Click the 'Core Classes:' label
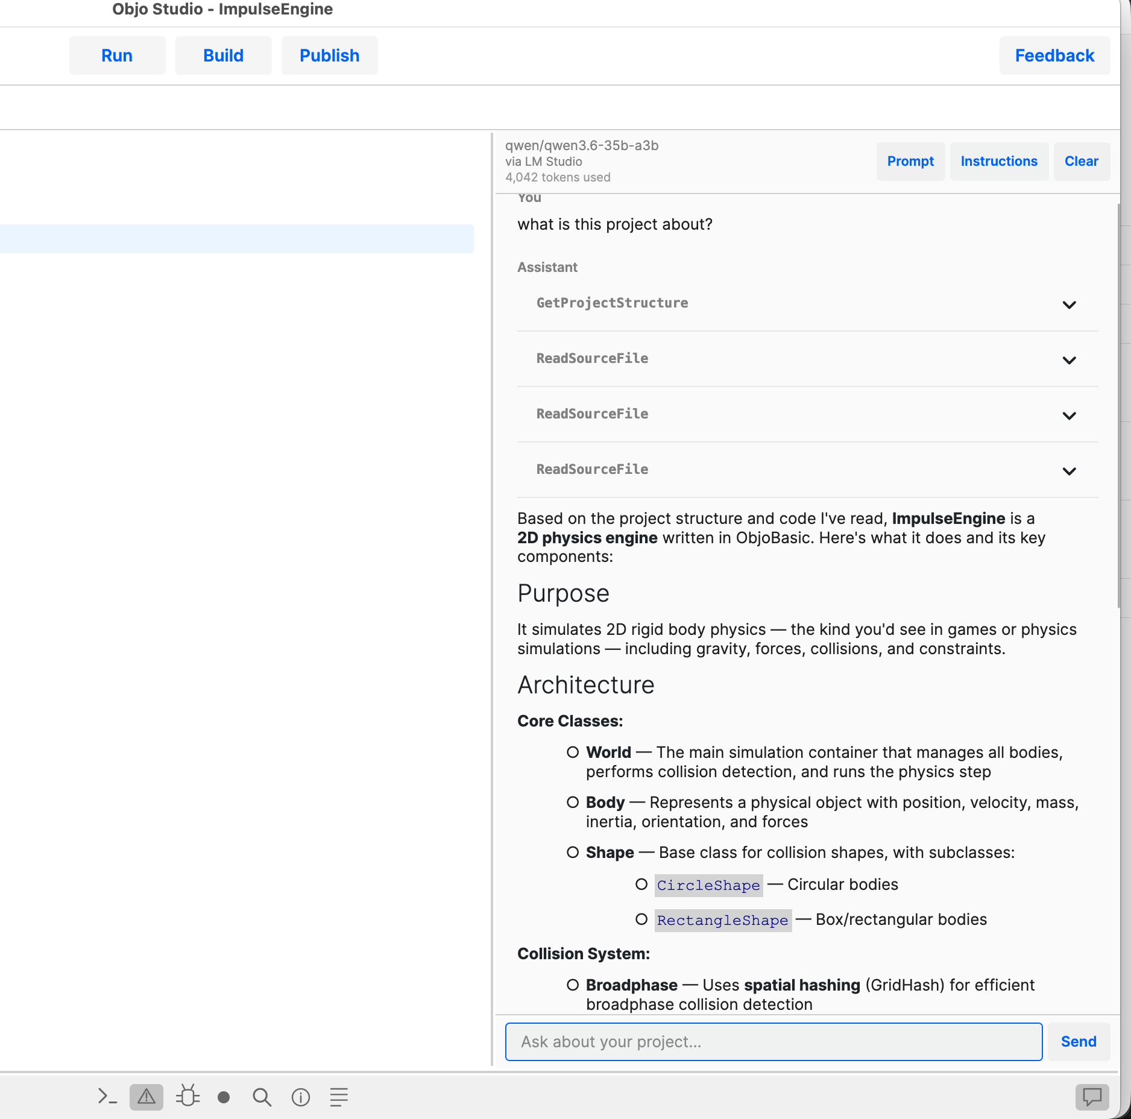Image resolution: width=1131 pixels, height=1119 pixels. pyautogui.click(x=570, y=721)
